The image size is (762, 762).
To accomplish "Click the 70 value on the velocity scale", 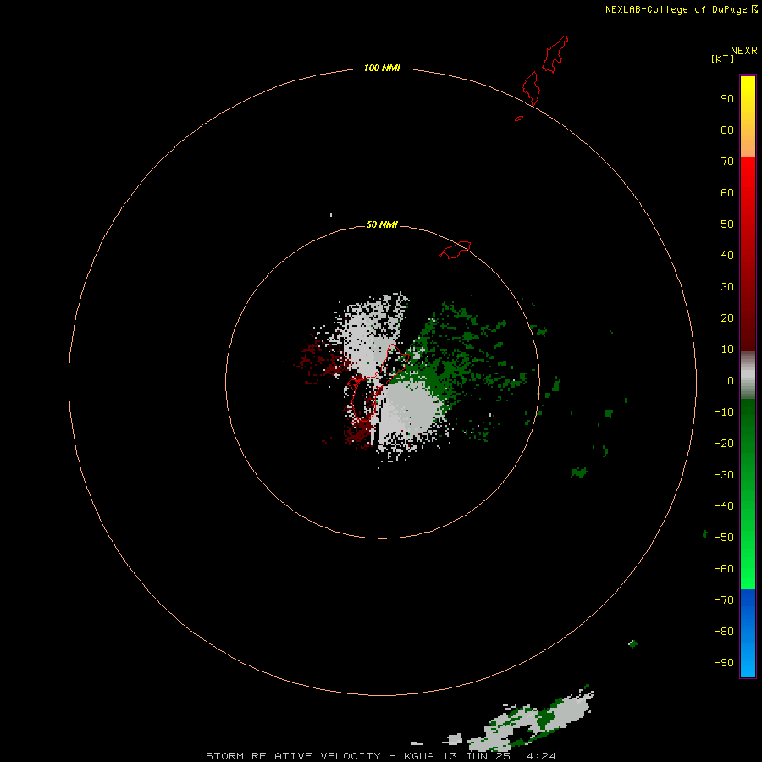I will click(x=727, y=162).
